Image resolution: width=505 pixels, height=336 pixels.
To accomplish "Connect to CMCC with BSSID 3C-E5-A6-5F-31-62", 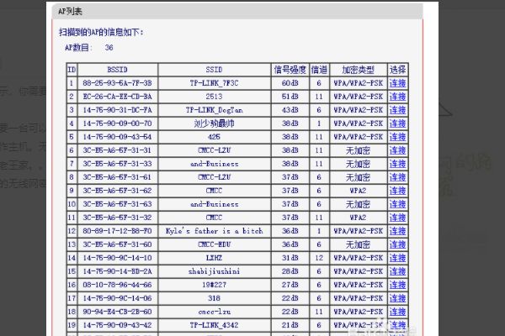I will point(398,191).
